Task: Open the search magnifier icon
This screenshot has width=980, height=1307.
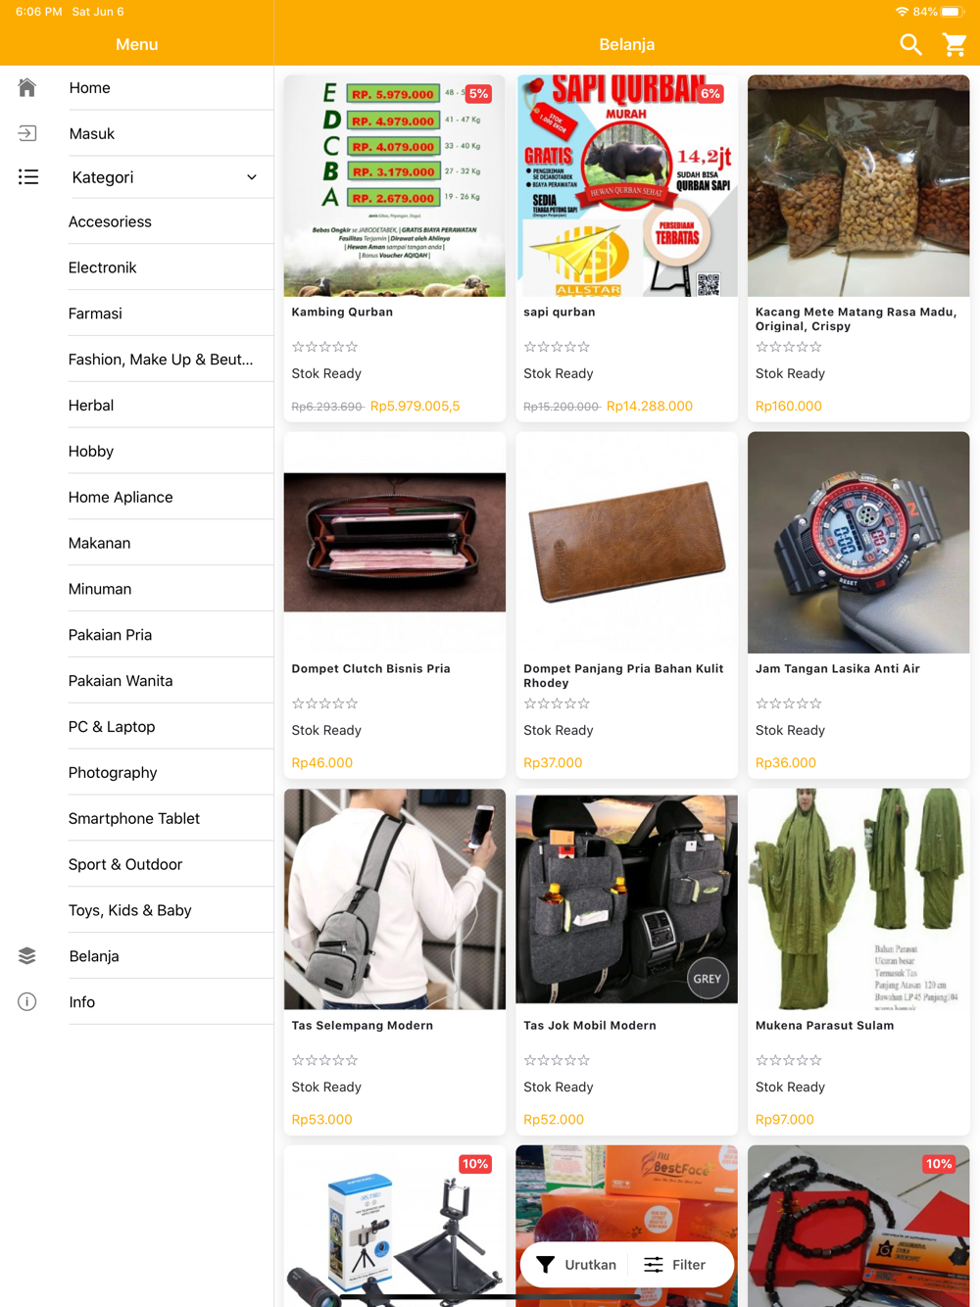Action: (910, 44)
